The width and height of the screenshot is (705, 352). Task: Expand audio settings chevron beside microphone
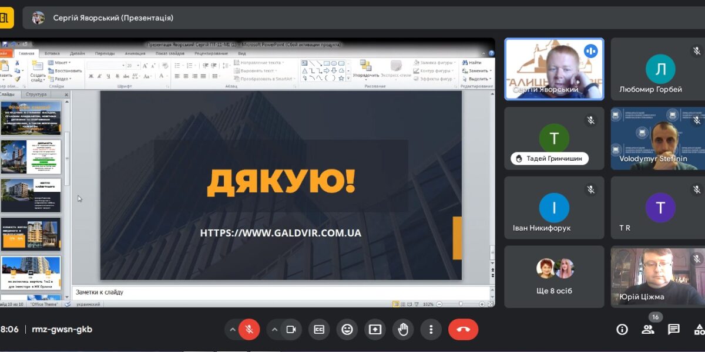point(233,330)
